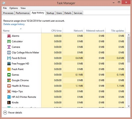Switch to the Users tab
This screenshot has height=119, width=132.
pos(59,13)
